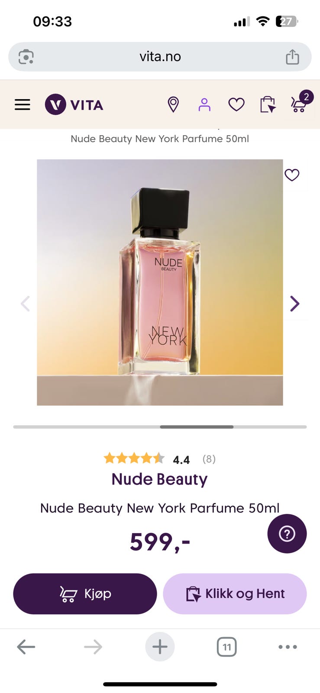
Task: Tap the VITA logo
Action: tap(74, 104)
